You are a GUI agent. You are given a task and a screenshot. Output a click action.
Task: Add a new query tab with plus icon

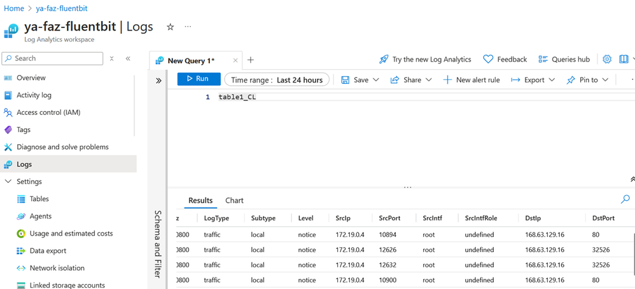(251, 60)
